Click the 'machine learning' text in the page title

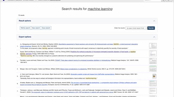point(100,9)
